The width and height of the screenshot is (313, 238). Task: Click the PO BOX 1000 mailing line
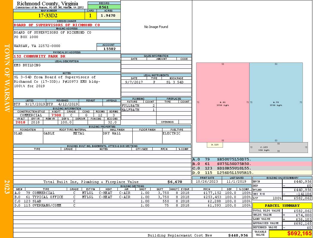[x=26, y=37]
